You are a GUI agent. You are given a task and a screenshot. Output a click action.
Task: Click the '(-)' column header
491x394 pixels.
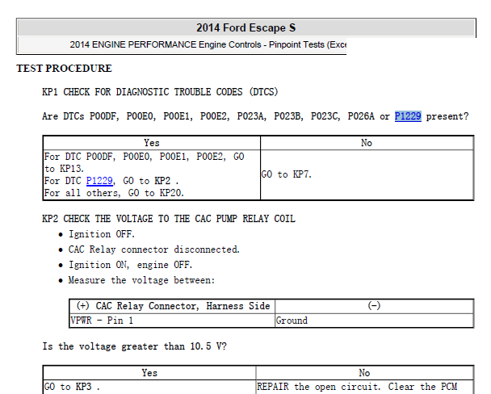(x=374, y=306)
